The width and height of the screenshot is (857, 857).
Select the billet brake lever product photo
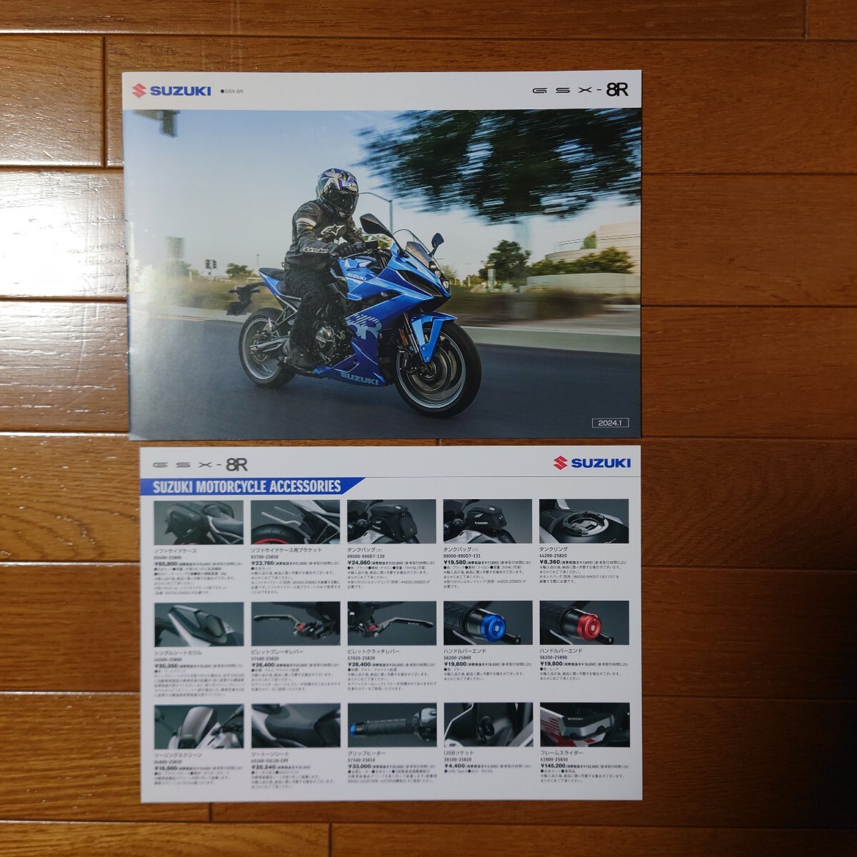click(x=295, y=623)
